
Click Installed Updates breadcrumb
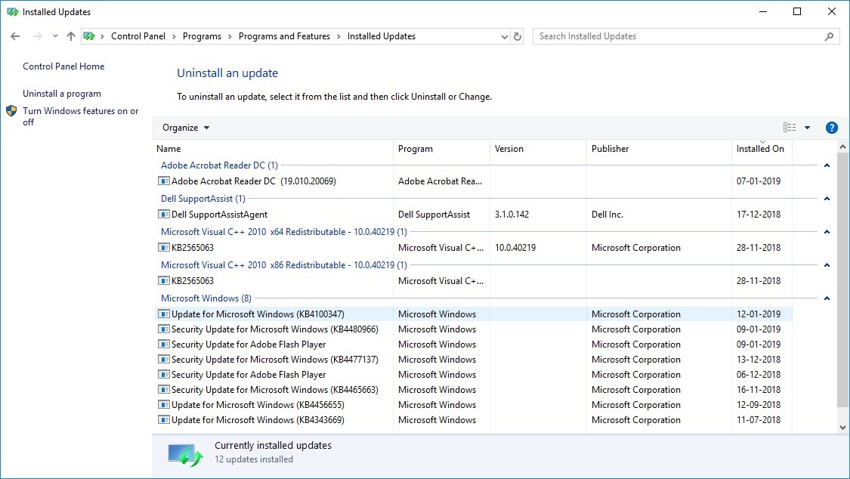pyautogui.click(x=381, y=36)
